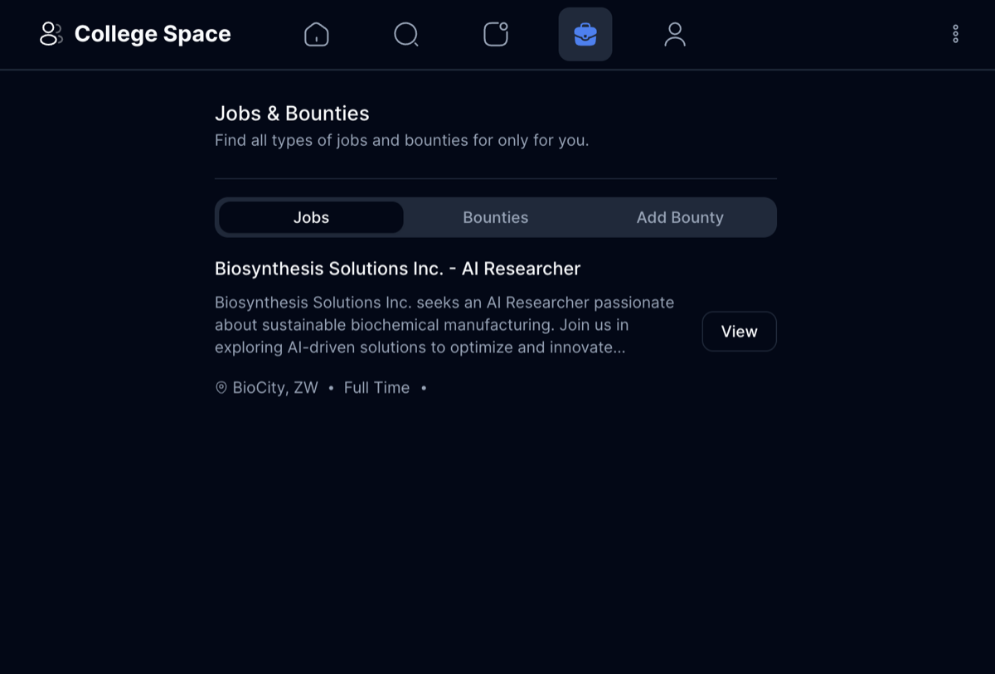Image resolution: width=995 pixels, height=674 pixels.
Task: Go to the Home feed icon
Action: point(317,34)
